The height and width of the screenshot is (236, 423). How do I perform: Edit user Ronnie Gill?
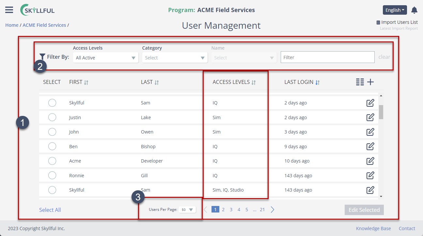coord(370,175)
